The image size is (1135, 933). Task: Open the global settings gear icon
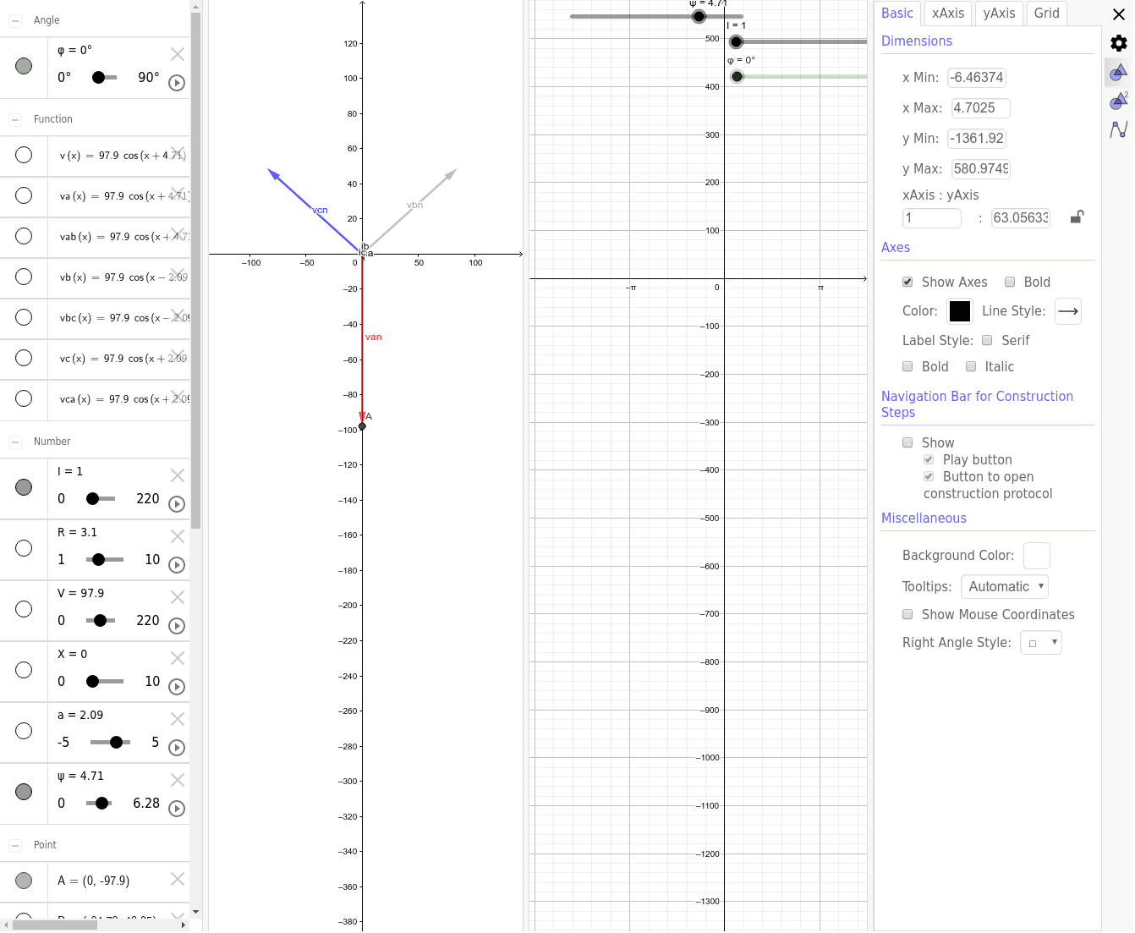[1118, 42]
